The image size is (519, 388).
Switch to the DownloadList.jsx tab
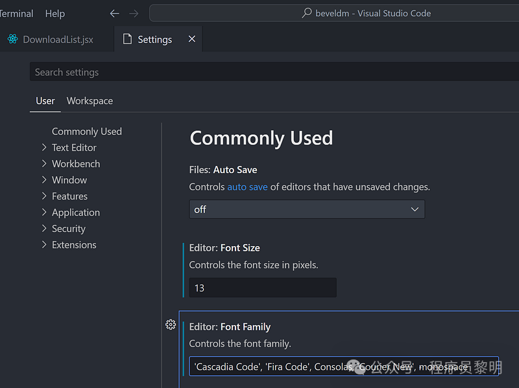tap(57, 40)
